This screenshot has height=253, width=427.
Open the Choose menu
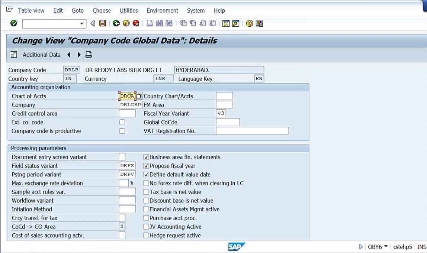(x=102, y=11)
